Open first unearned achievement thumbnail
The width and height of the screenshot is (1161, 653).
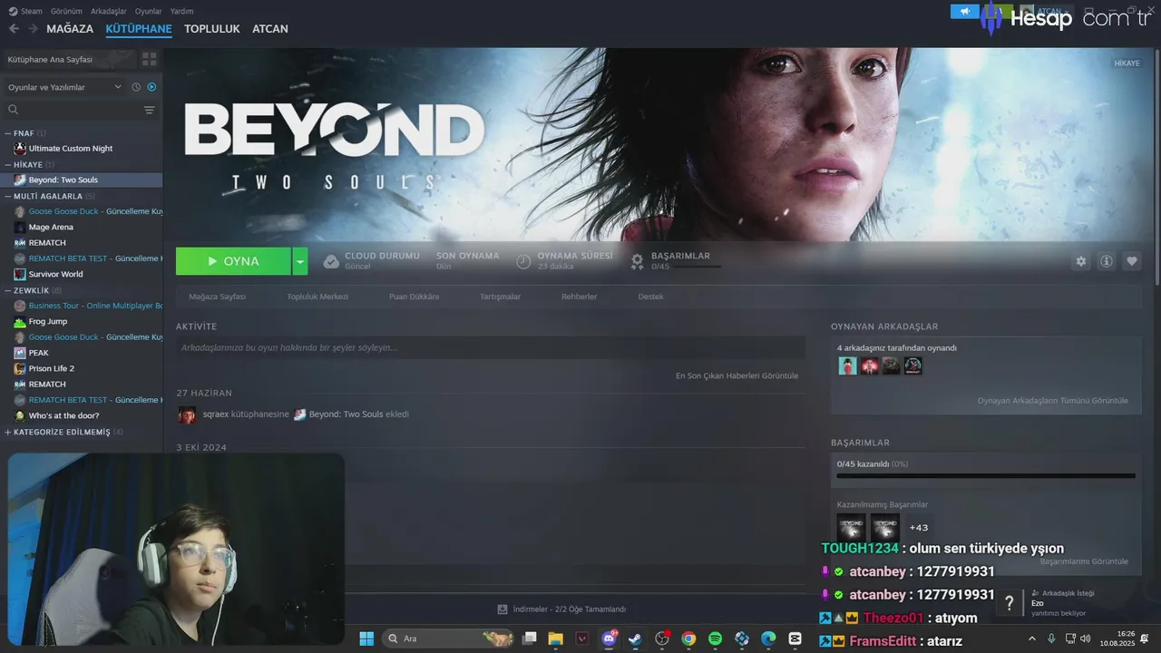[x=852, y=527]
